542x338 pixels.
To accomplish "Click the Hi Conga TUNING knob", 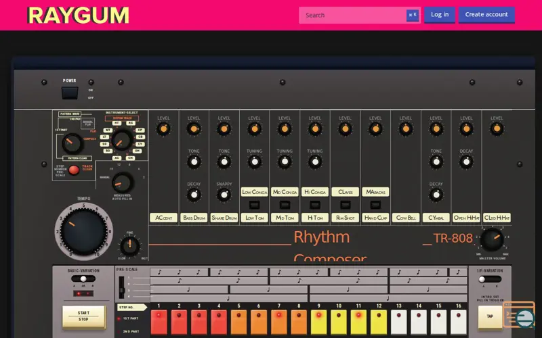I will 315,162.
